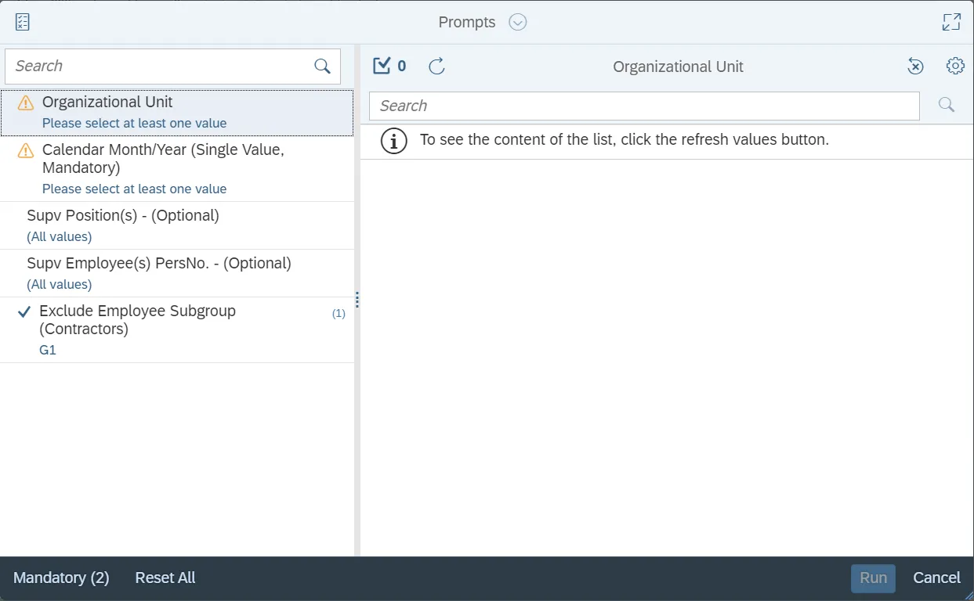Click the refresh values button
The height and width of the screenshot is (601, 974).
pos(437,67)
